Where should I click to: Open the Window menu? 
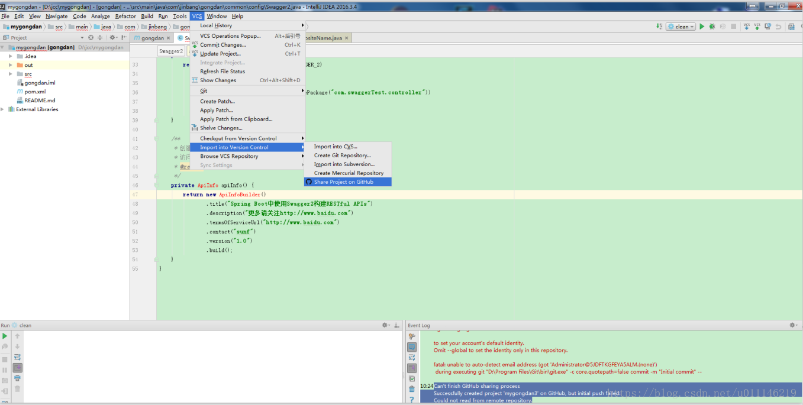(x=217, y=17)
